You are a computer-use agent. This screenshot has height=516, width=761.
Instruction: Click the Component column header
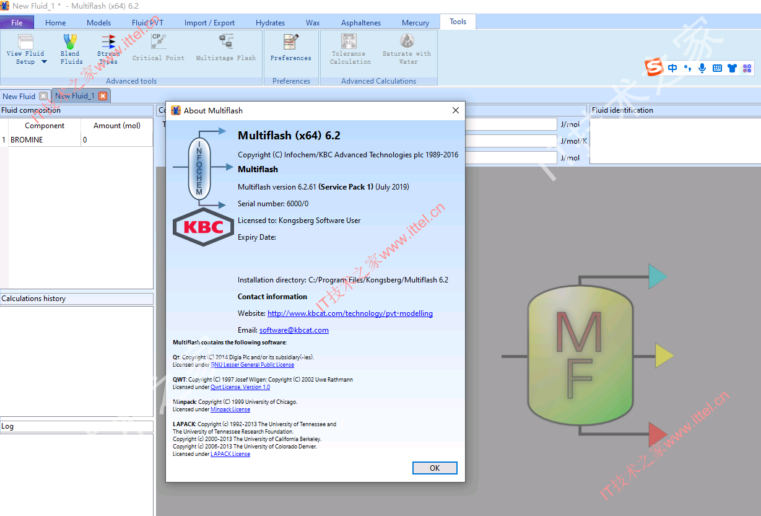pos(45,126)
